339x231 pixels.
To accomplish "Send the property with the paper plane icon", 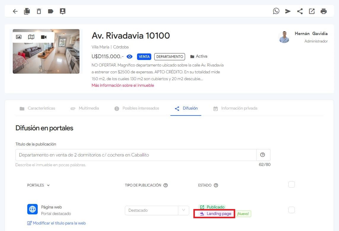I will click(x=288, y=11).
